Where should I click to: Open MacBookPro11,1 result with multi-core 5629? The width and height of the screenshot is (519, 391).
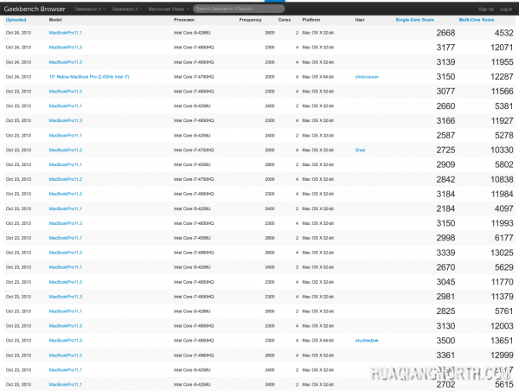pyautogui.click(x=65, y=267)
